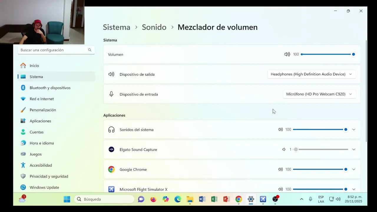Click the Buscar una configuración search field
Image resolution: width=377 pixels, height=212 pixels.
(56, 50)
